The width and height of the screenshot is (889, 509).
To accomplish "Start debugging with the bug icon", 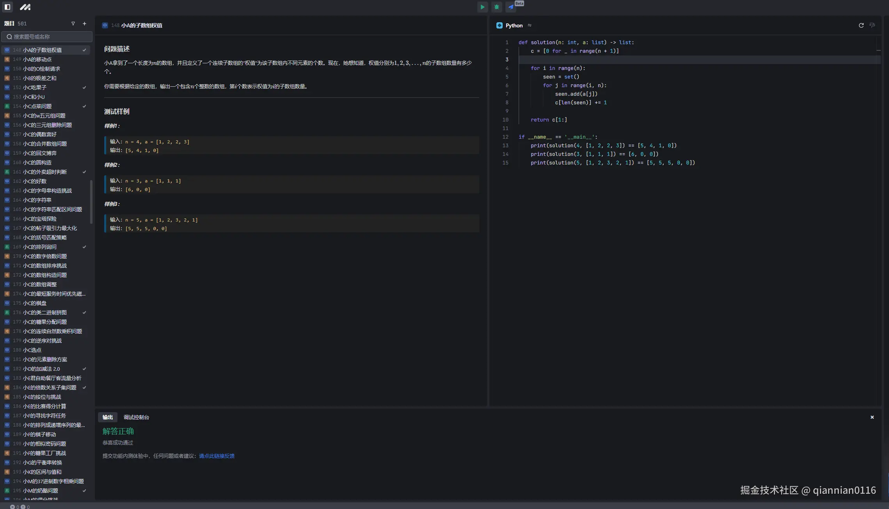I will click(496, 7).
